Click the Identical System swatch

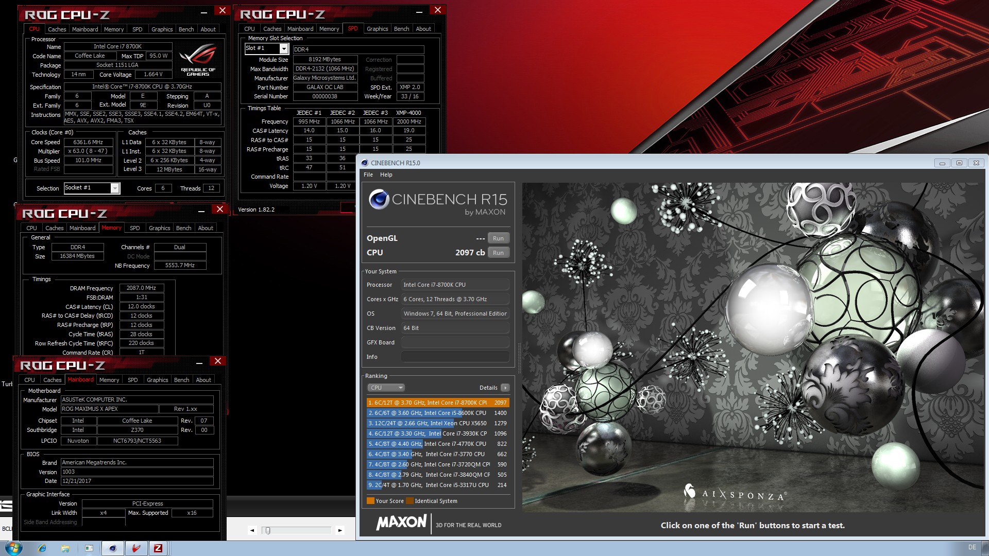410,501
